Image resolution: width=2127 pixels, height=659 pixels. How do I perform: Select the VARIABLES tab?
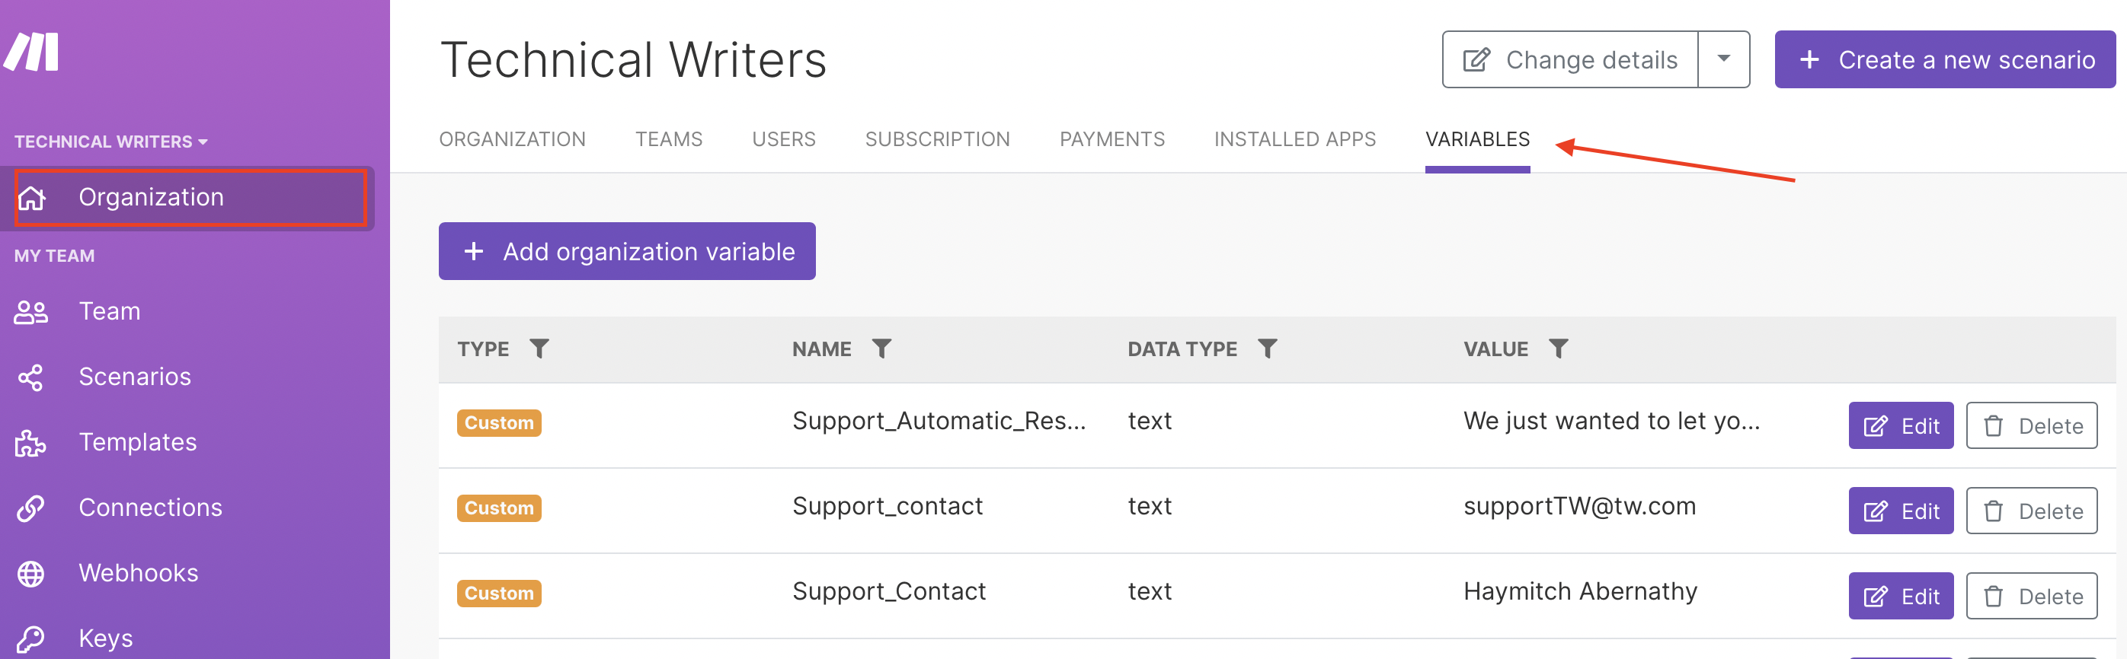coord(1477,139)
